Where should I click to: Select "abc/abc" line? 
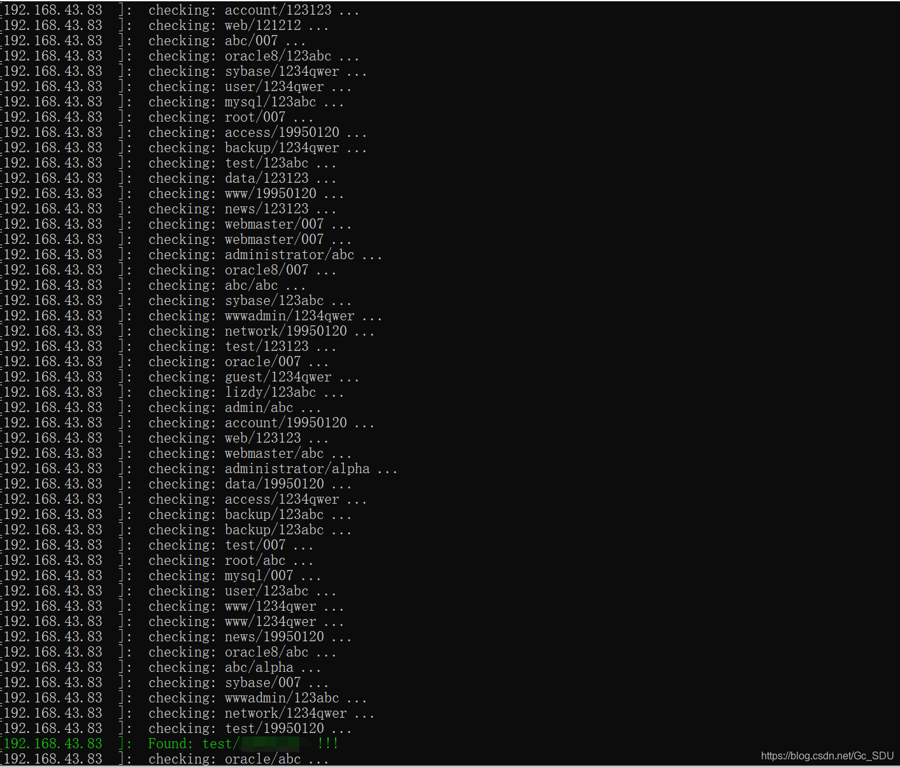tap(154, 285)
